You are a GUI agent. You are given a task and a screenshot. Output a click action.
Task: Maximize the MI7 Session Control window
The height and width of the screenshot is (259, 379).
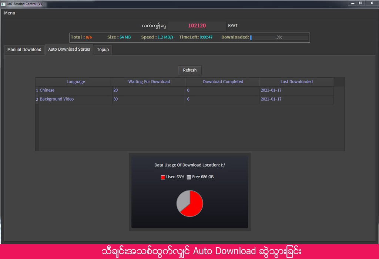click(360, 3)
